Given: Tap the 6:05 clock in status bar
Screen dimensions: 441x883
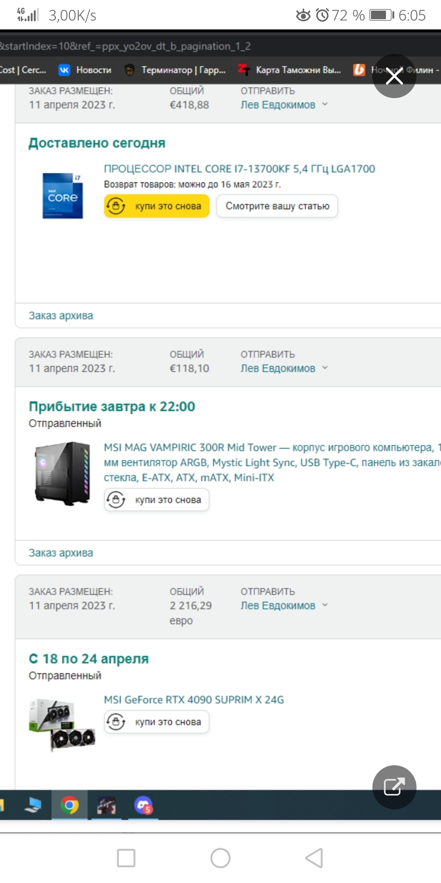Looking at the screenshot, I should coord(412,16).
